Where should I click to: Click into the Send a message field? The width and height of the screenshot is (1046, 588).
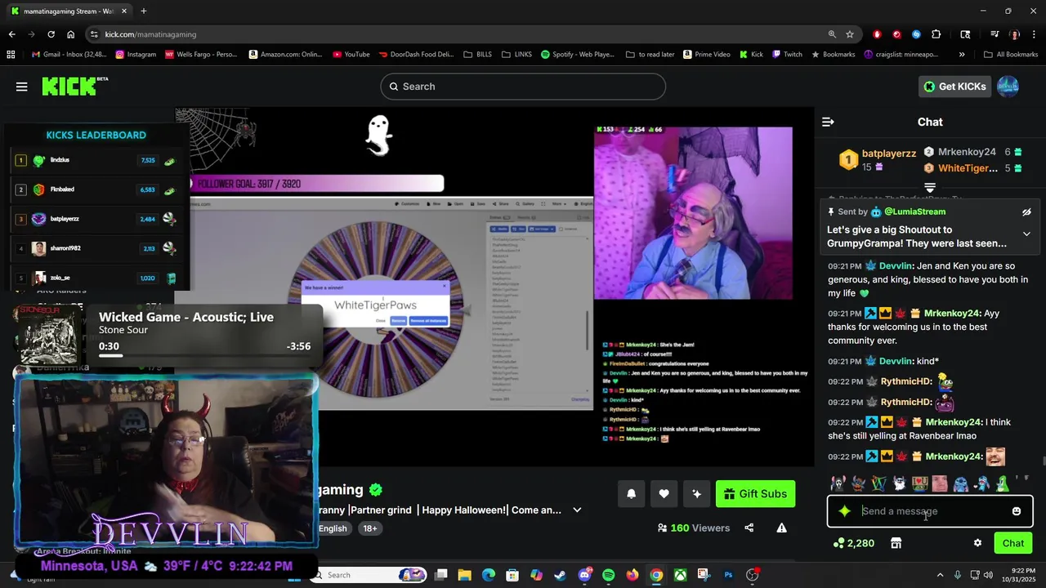932,511
